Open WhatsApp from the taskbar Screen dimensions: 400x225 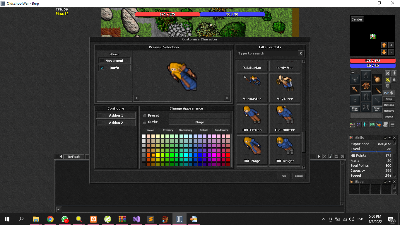tap(64, 219)
